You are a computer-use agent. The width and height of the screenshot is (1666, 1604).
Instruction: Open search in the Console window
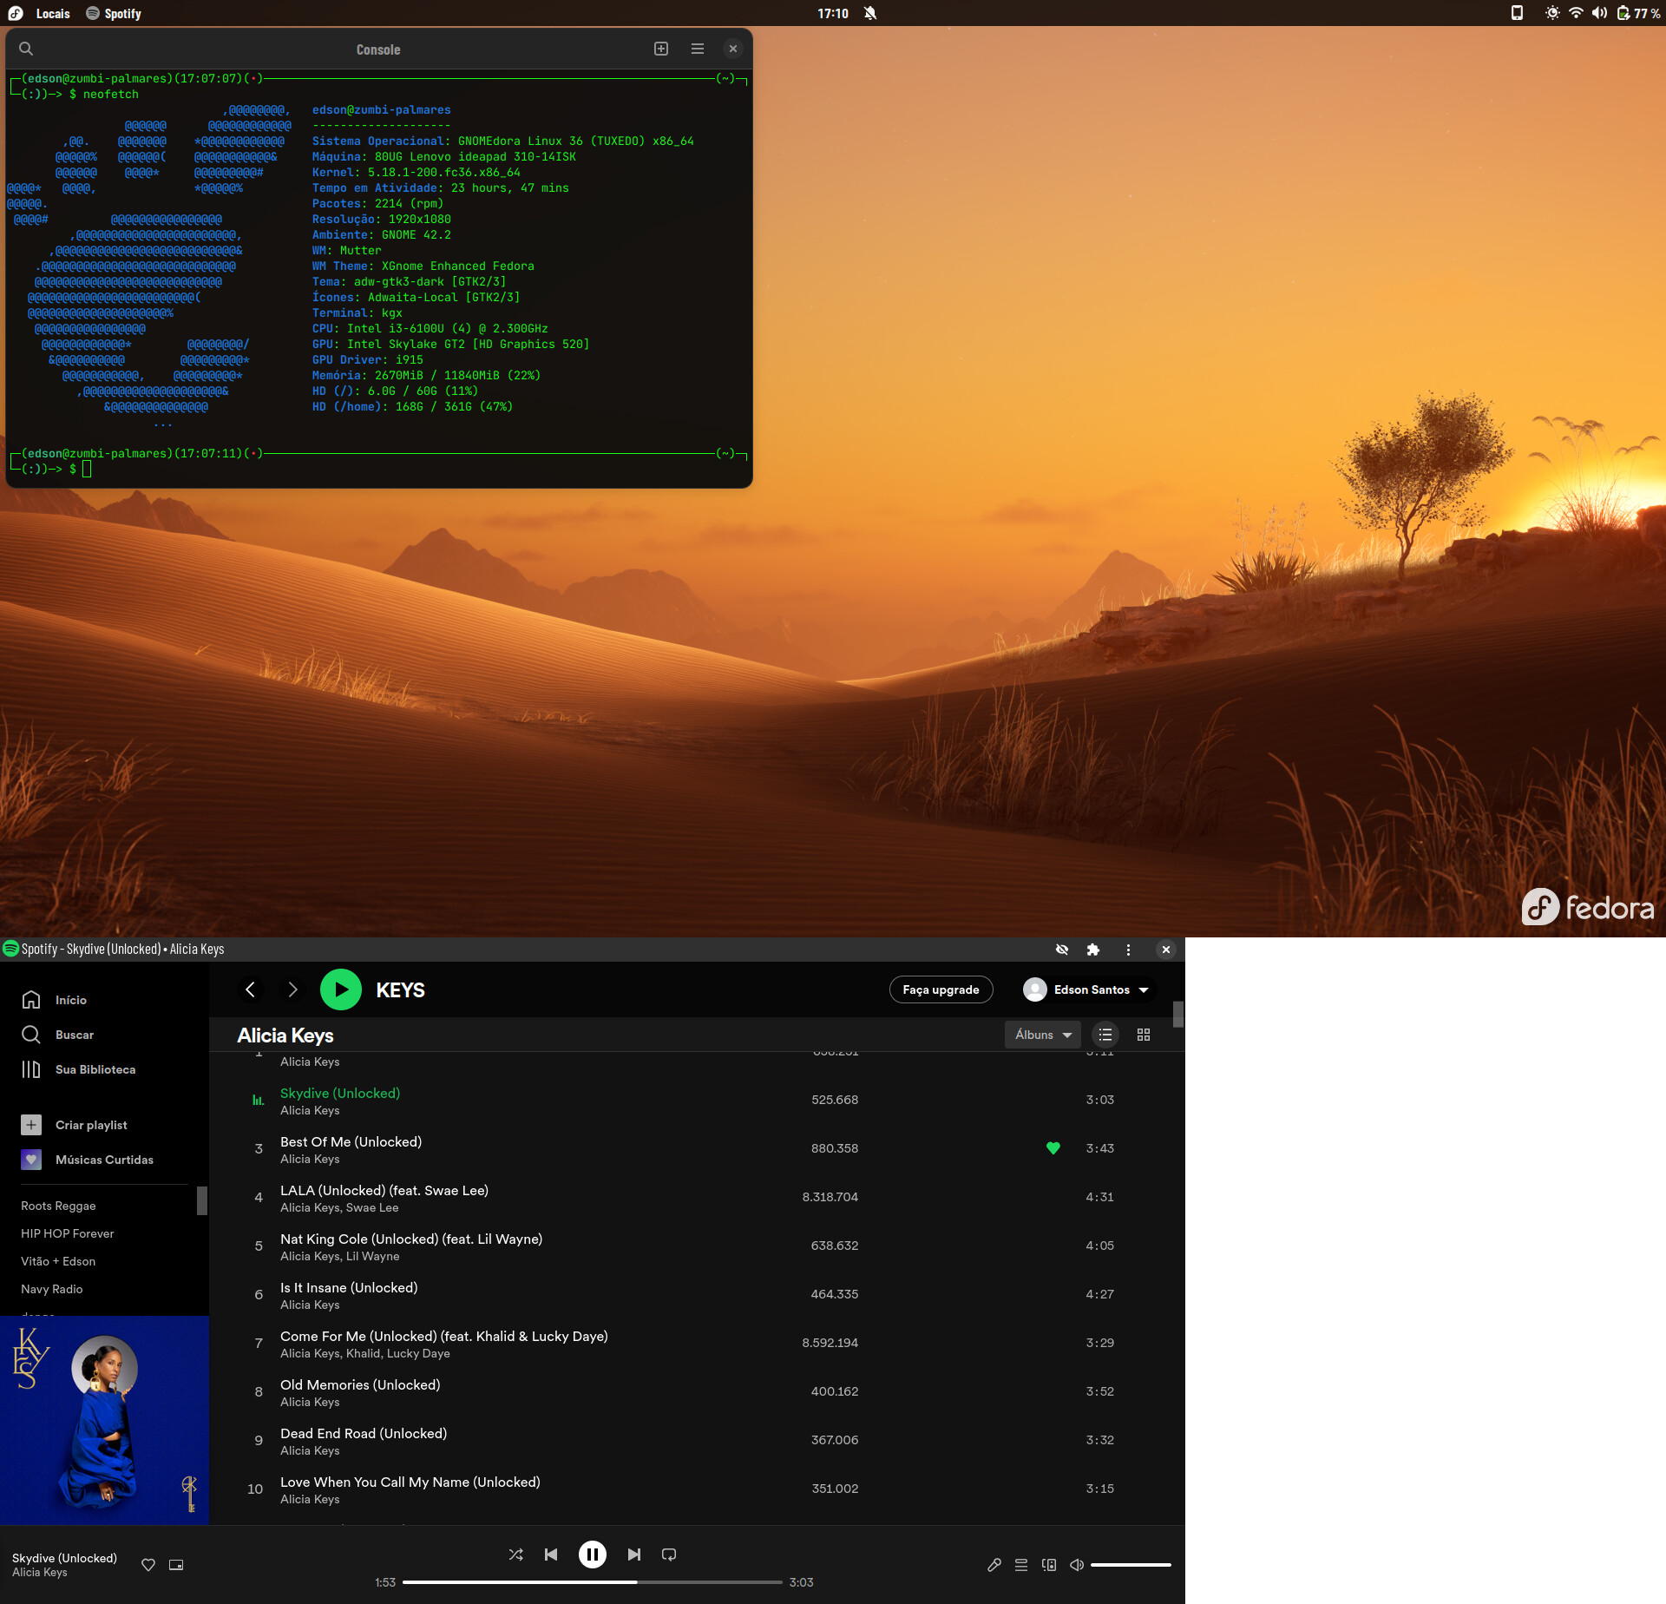point(26,49)
